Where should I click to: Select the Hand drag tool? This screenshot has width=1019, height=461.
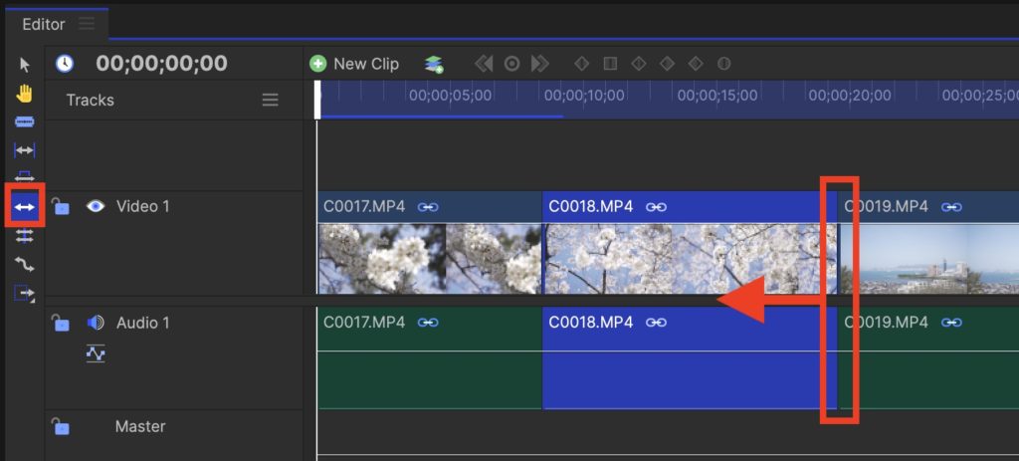click(25, 94)
